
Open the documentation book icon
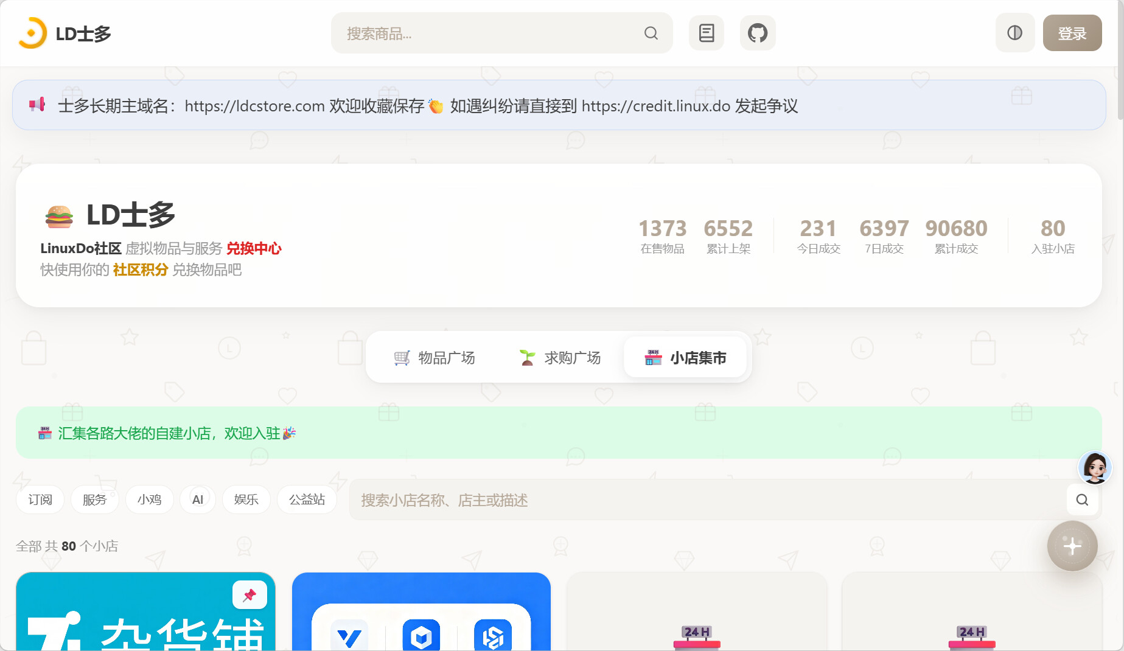[x=707, y=33]
